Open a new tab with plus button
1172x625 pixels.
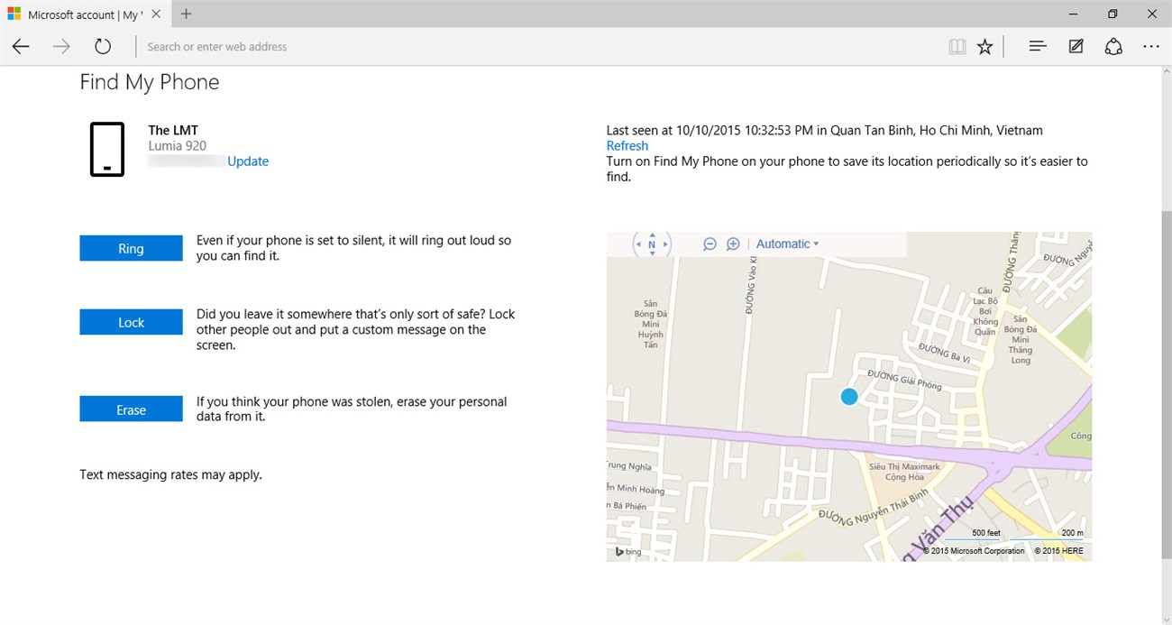pos(186,14)
